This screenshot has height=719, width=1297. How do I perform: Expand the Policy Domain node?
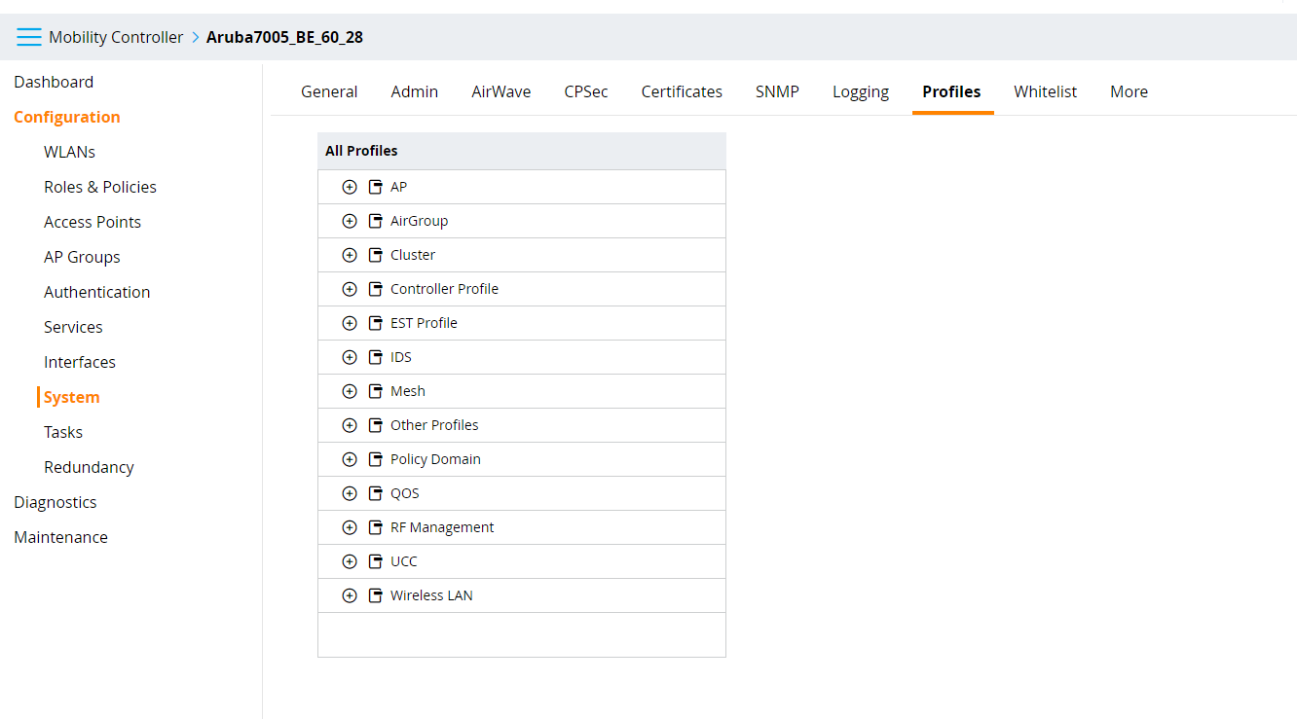pos(350,459)
